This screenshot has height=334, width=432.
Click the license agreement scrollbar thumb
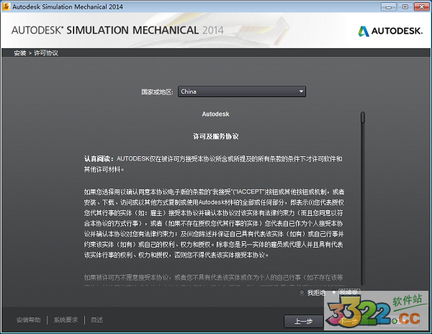363,117
